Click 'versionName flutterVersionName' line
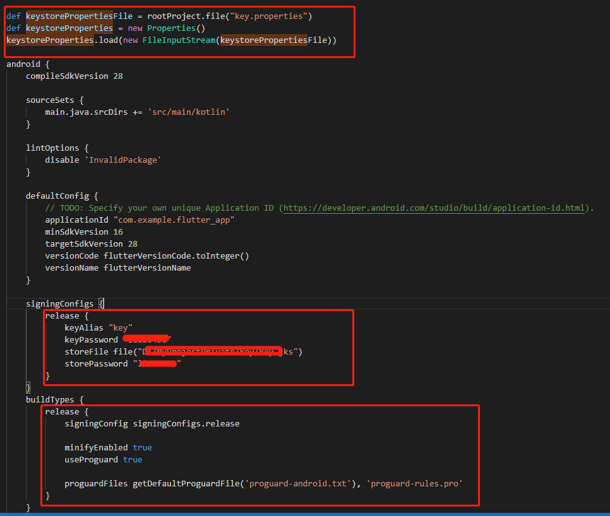Screen dimensions: 610x516 118,268
